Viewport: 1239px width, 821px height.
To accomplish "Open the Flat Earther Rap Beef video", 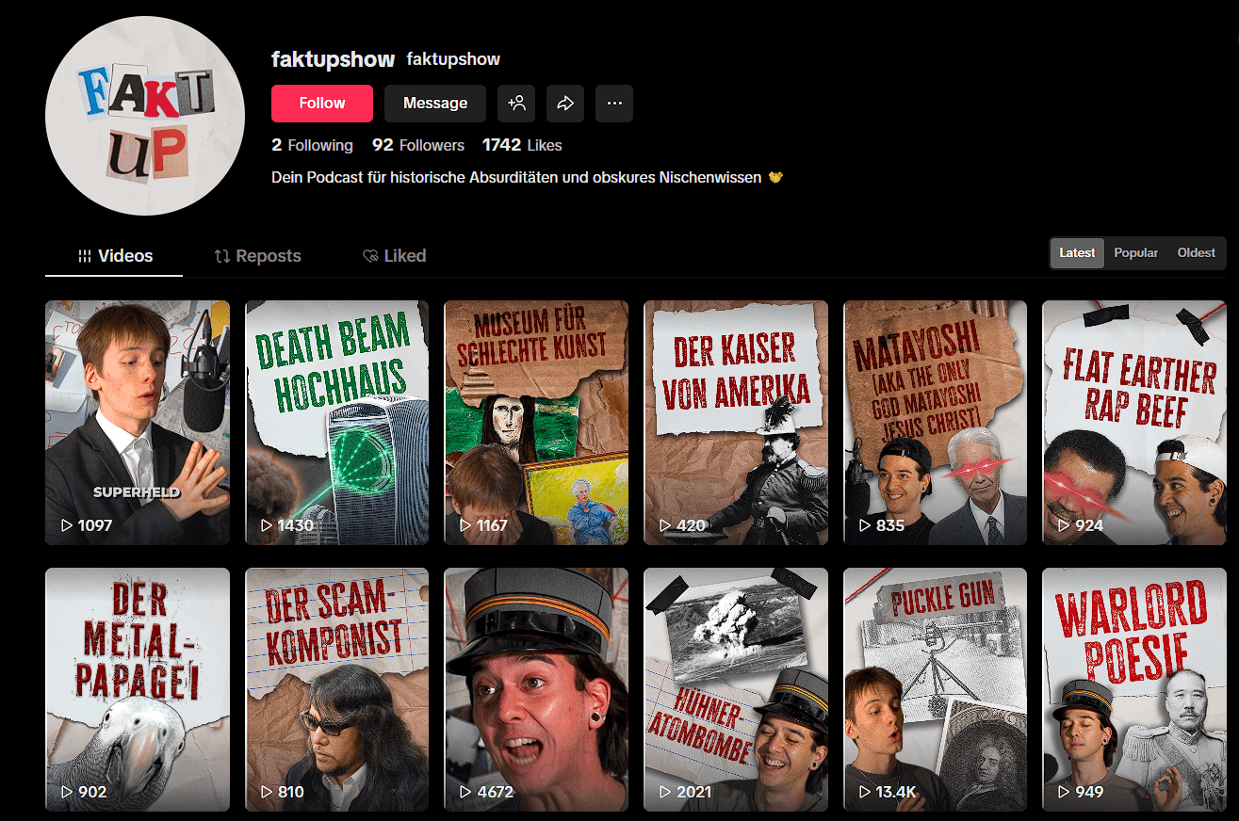I will click(1134, 422).
